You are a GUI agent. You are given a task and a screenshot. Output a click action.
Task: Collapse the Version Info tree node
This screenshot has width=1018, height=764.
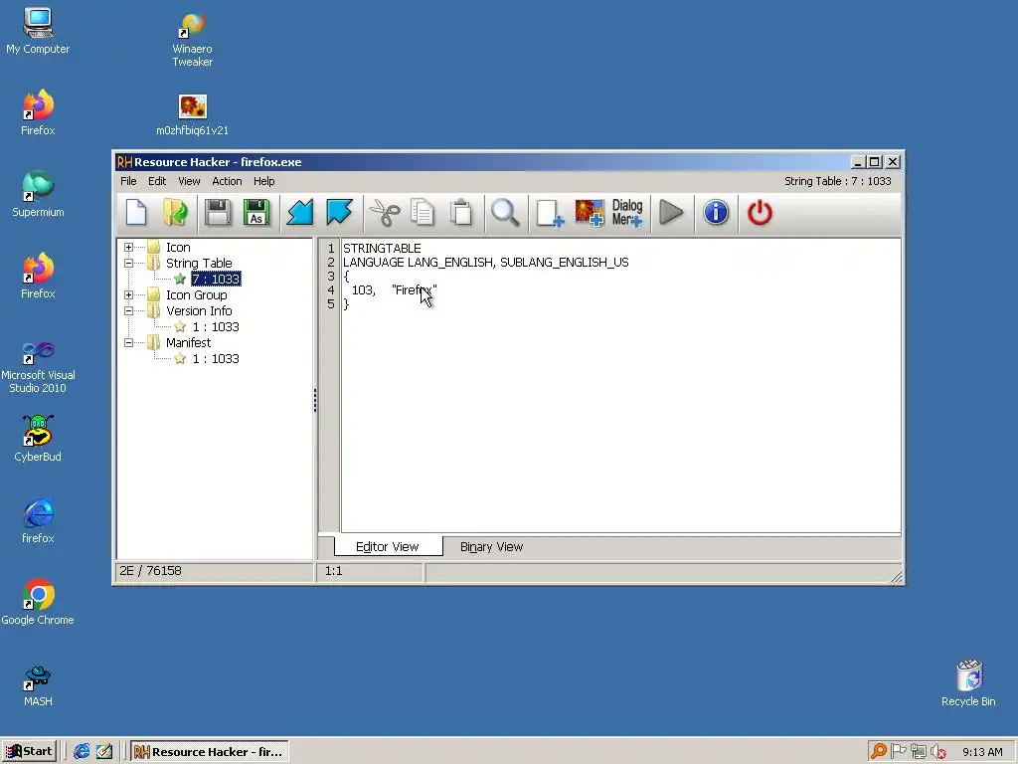point(128,311)
